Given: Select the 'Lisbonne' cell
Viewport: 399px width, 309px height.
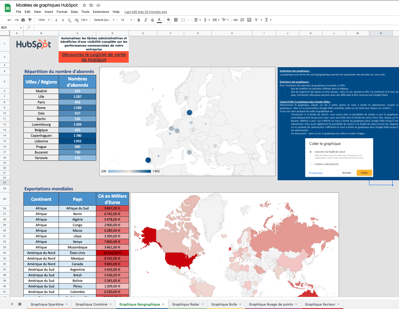Looking at the screenshot, I should [x=41, y=141].
